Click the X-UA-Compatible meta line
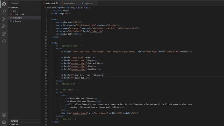The width and height of the screenshot is (224, 126). [x=87, y=25]
